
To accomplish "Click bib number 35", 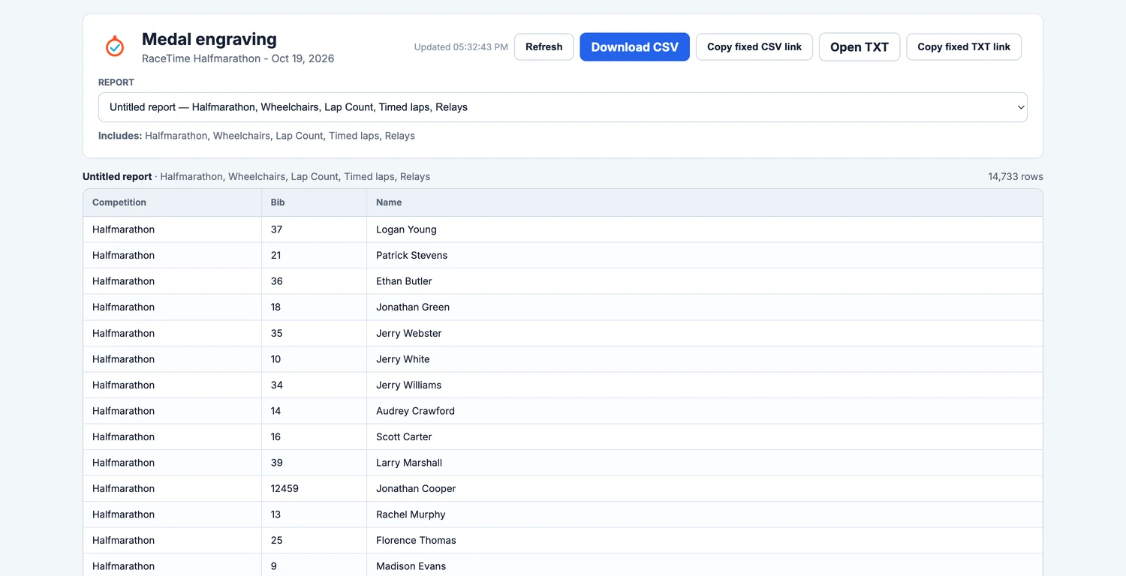I will [x=276, y=333].
